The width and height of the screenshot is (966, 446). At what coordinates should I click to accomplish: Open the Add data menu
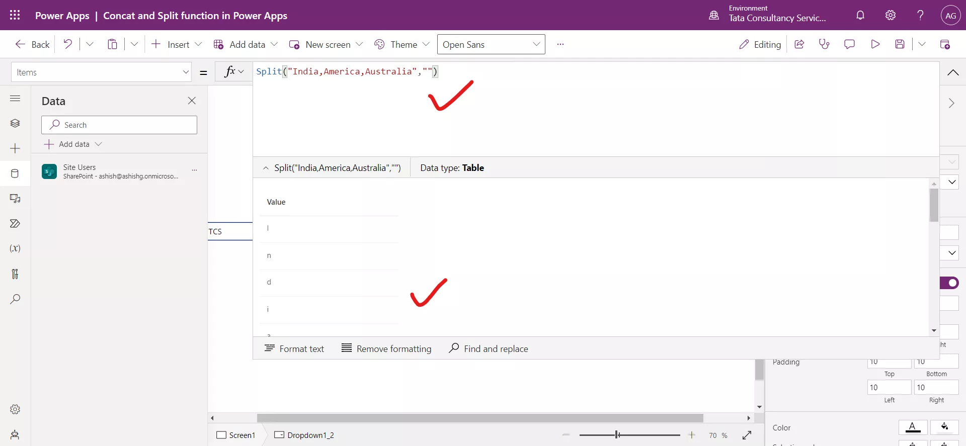[x=246, y=44]
